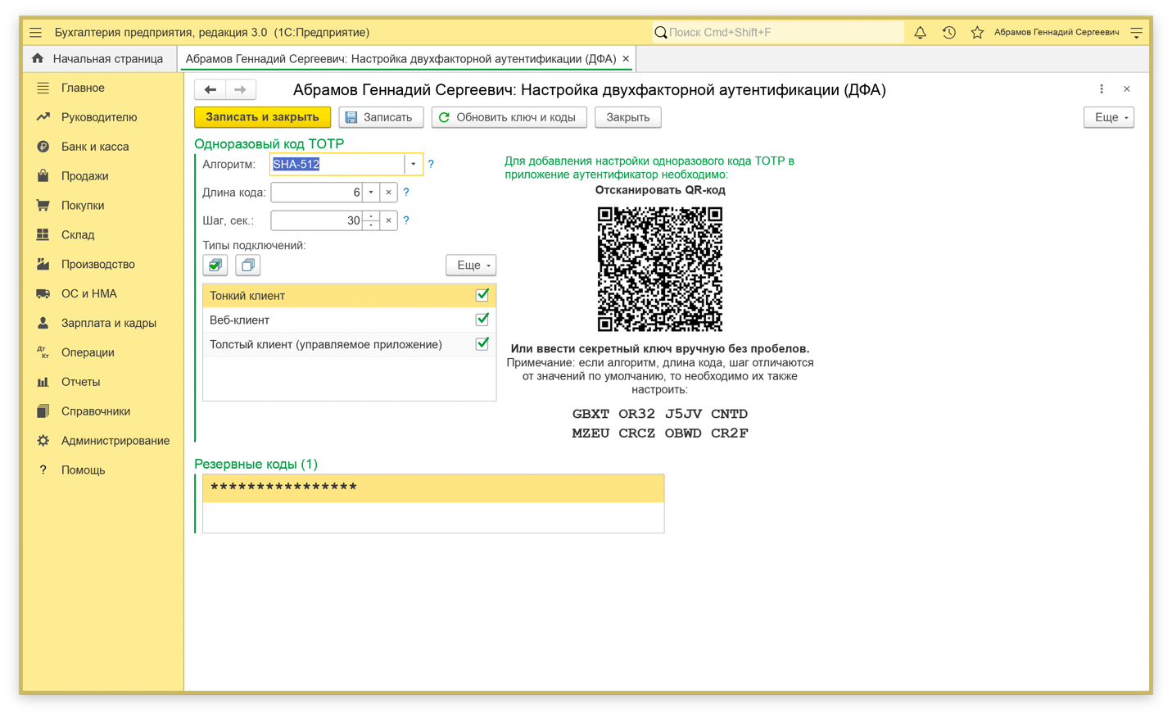Expand the code length dropdown

click(371, 193)
